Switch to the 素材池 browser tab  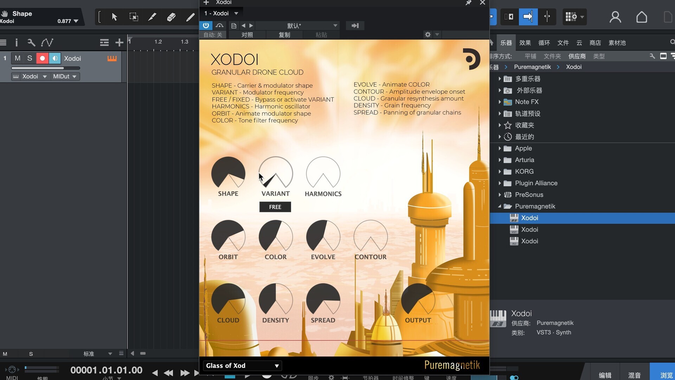coord(617,43)
